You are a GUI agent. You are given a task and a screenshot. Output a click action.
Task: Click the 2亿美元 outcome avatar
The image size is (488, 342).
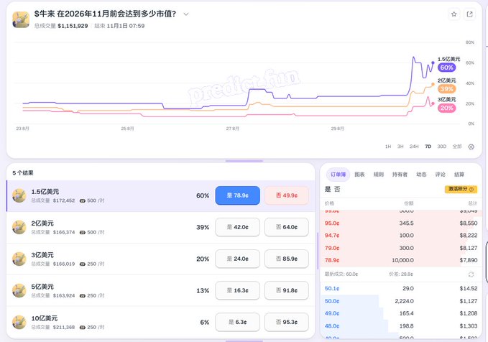19,228
